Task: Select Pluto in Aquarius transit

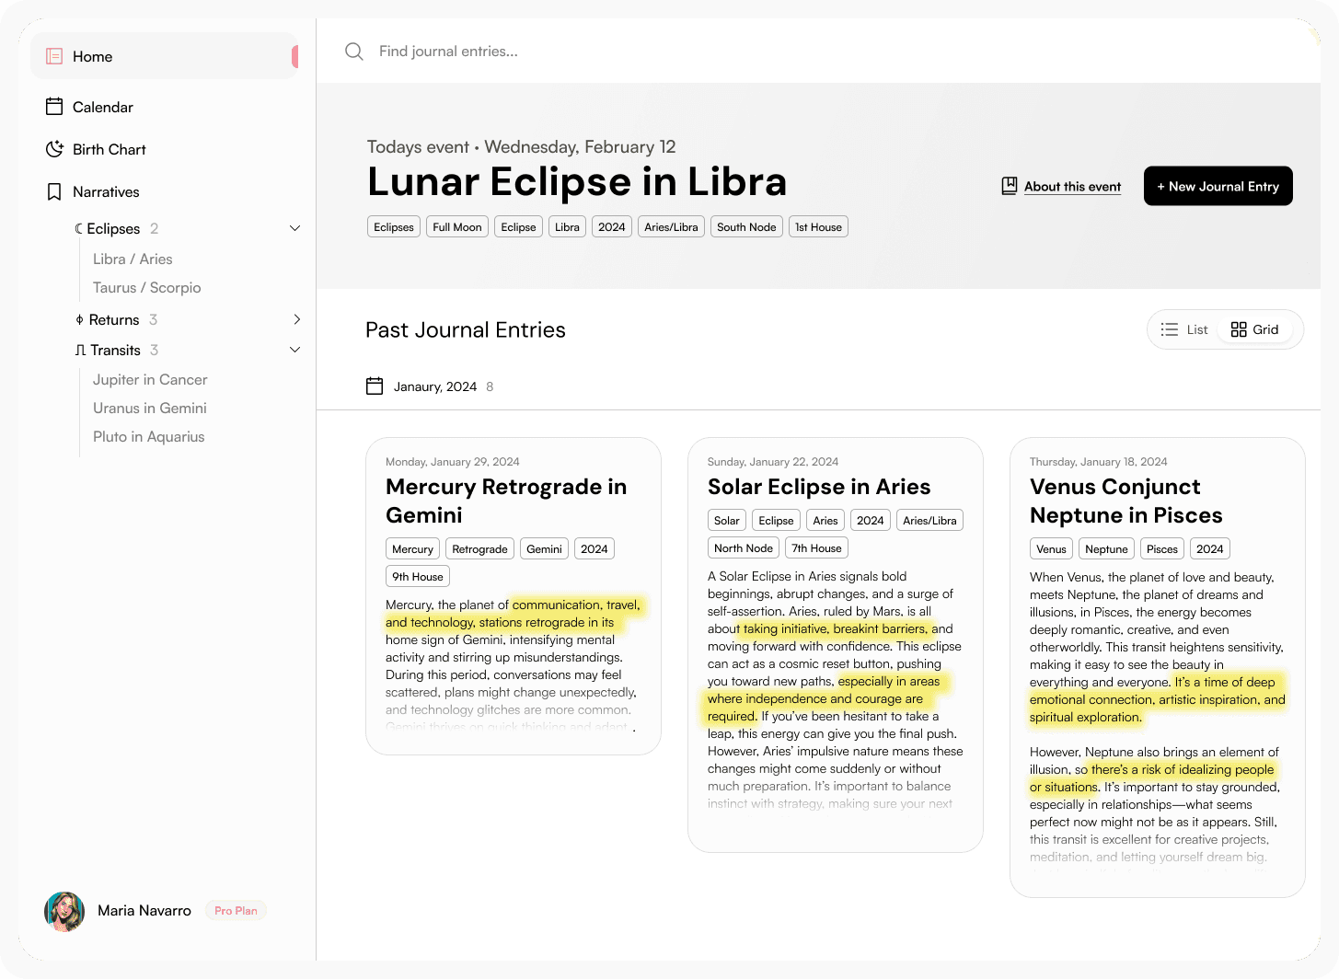Action: click(x=149, y=437)
